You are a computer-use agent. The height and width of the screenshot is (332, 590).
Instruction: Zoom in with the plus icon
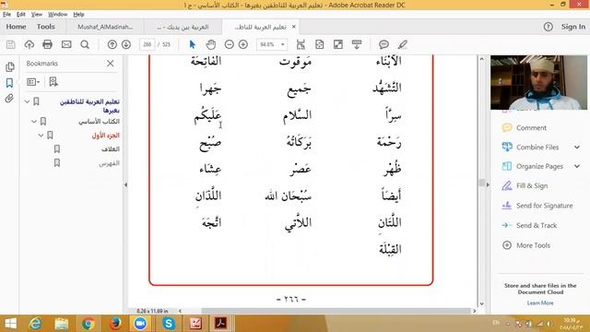[243, 44]
